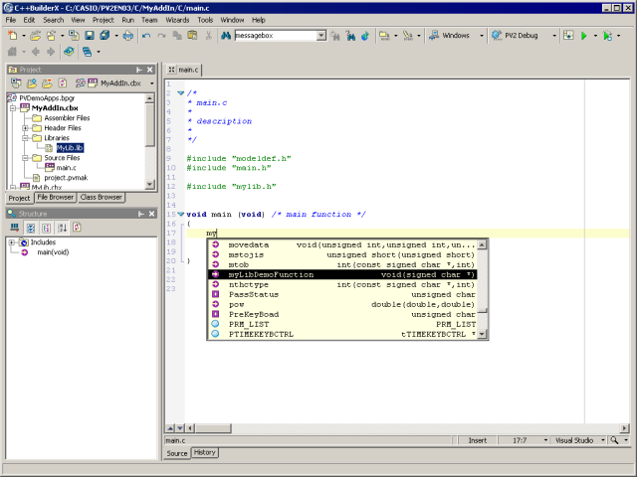
Task: Open the Tools menu
Action: (205, 20)
